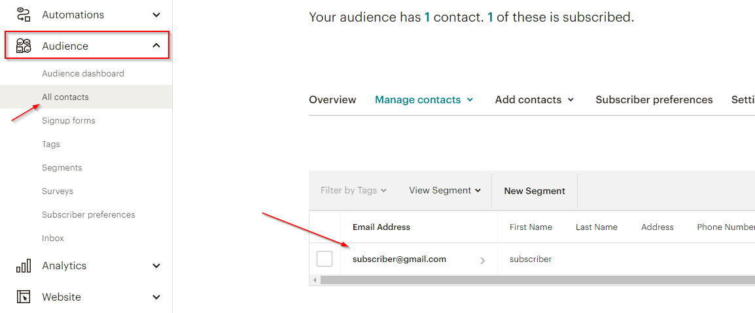The width and height of the screenshot is (755, 313).
Task: Click the Audience sidebar icon
Action: 24,46
